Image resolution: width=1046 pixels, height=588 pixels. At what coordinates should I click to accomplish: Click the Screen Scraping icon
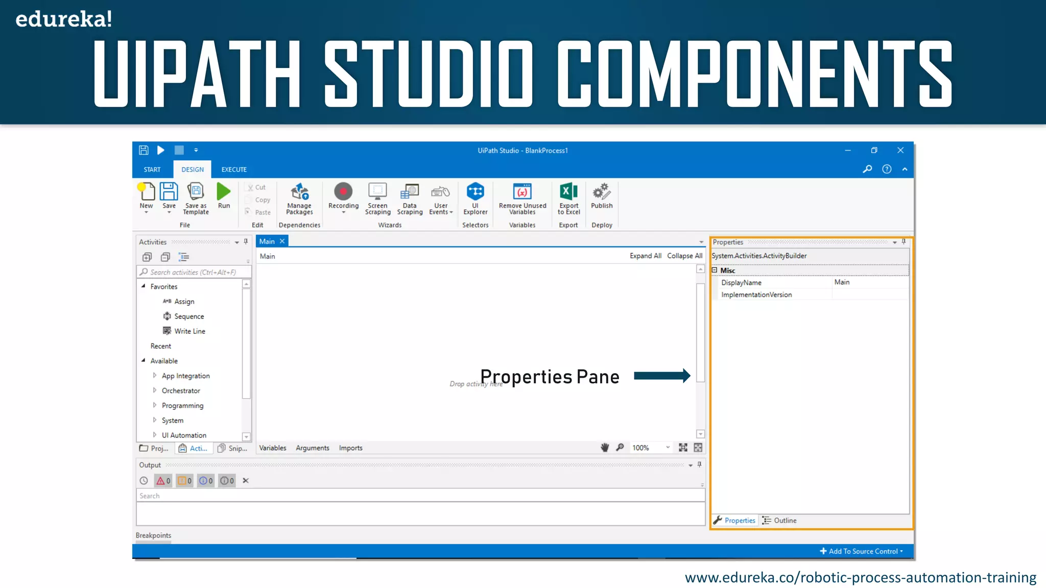tap(377, 192)
